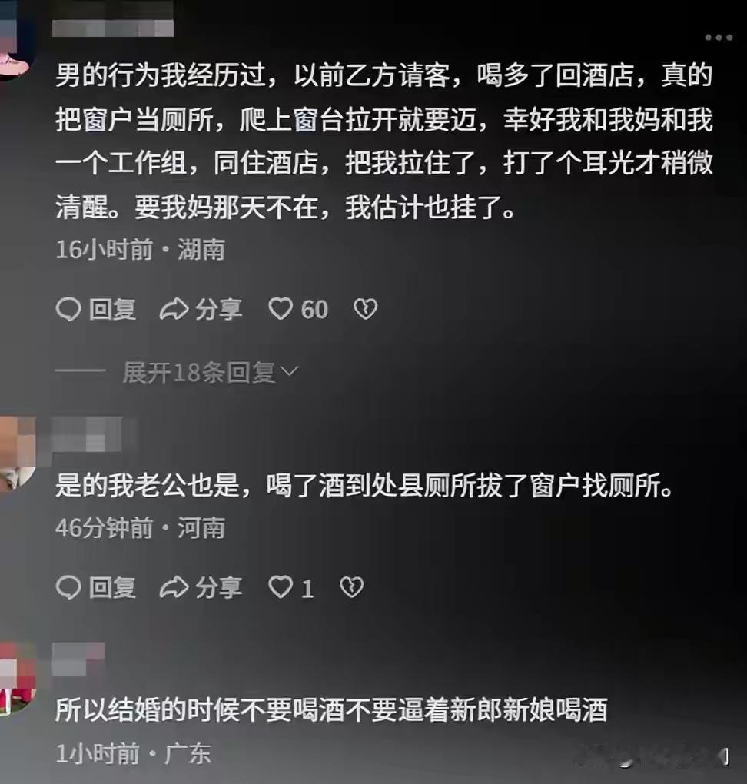
Task: Click blurred username of Henan commenter
Action: pos(87,434)
